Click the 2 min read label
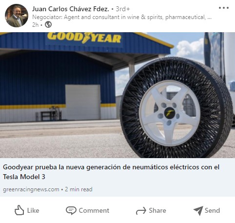 [78, 189]
